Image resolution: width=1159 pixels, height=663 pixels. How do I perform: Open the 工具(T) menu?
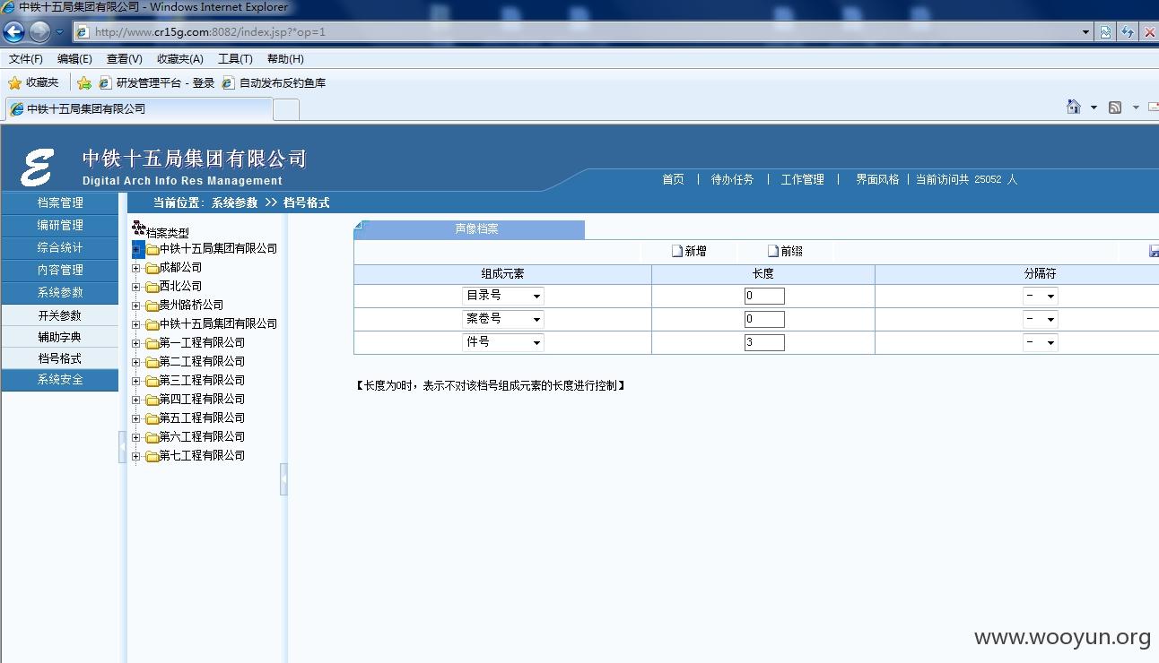(235, 59)
